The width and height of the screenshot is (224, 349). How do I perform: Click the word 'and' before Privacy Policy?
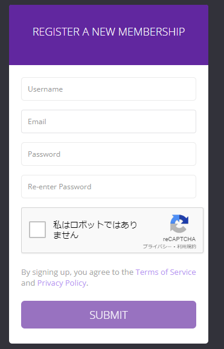coord(28,283)
